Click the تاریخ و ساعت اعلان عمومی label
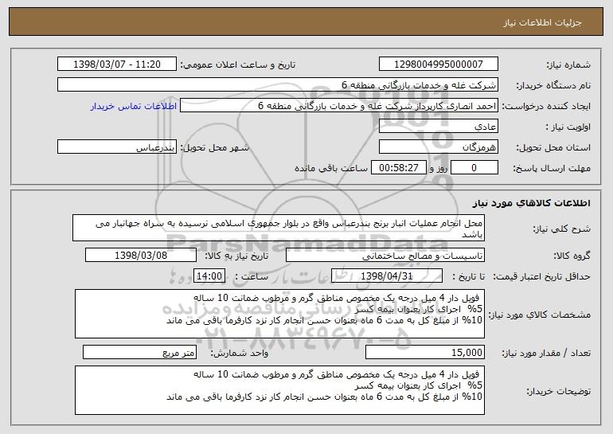The height and width of the screenshot is (434, 613). [238, 65]
